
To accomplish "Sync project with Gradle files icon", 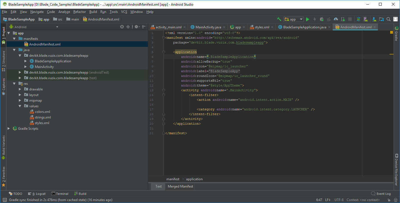I will click(358, 19).
